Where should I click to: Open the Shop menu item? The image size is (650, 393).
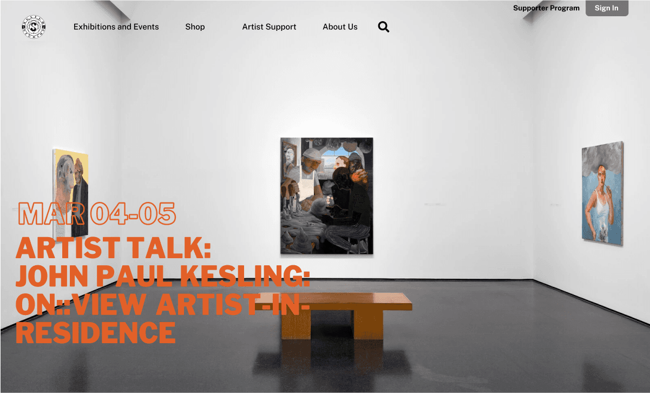195,27
